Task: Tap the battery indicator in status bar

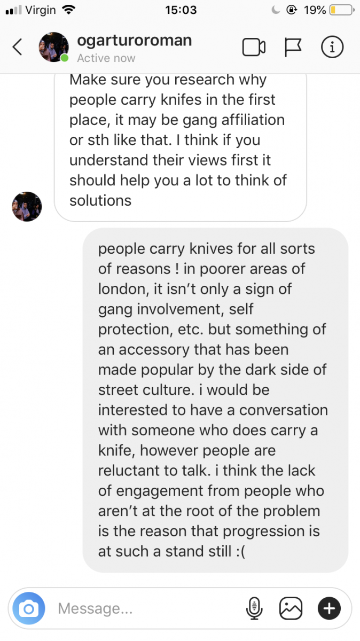Action: click(341, 10)
